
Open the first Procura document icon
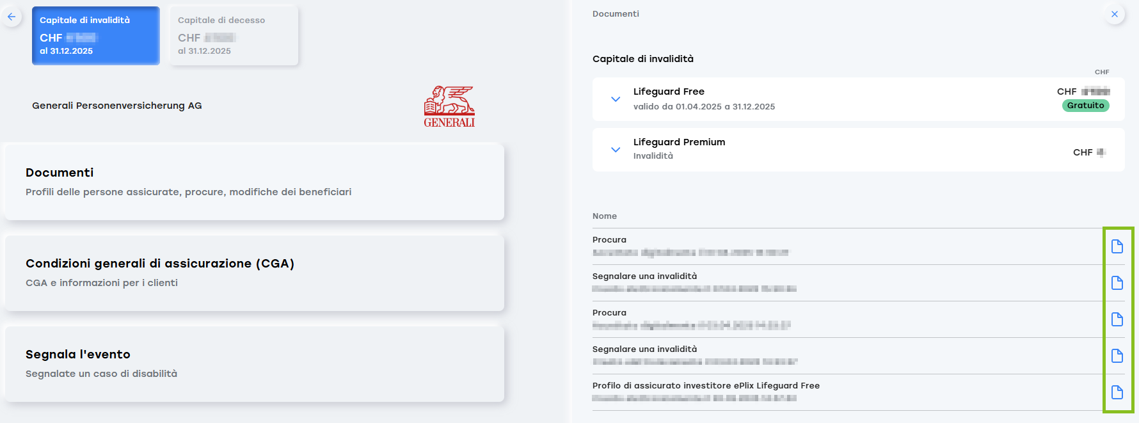pos(1117,246)
